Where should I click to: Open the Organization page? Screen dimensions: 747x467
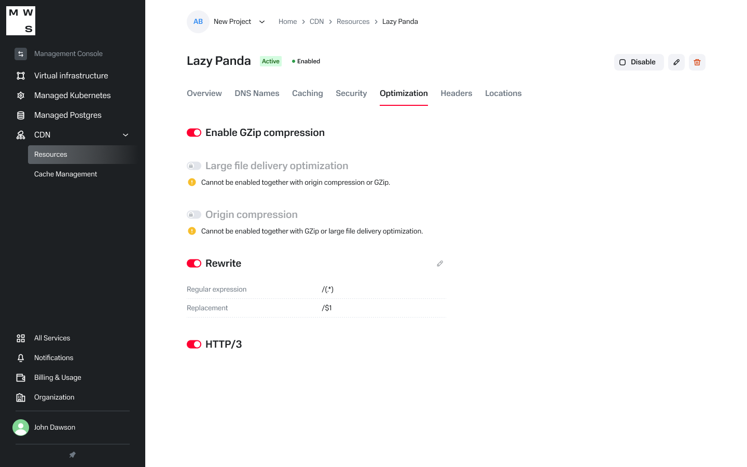pyautogui.click(x=54, y=397)
